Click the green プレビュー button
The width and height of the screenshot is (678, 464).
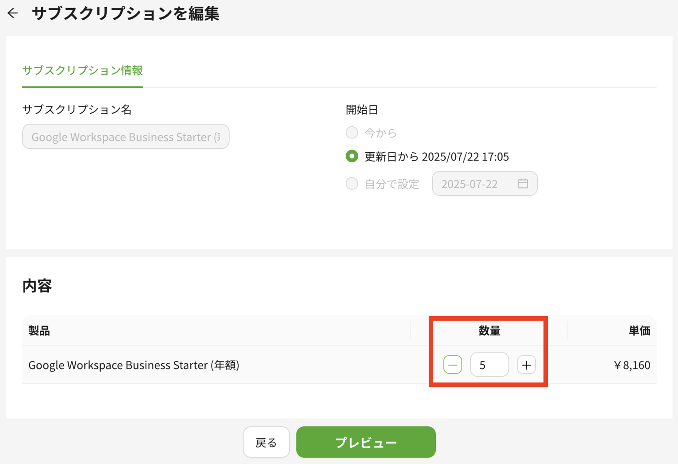[366, 443]
